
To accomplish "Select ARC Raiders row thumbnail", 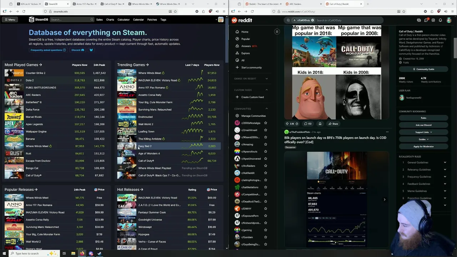I will pyautogui.click(x=14, y=95).
